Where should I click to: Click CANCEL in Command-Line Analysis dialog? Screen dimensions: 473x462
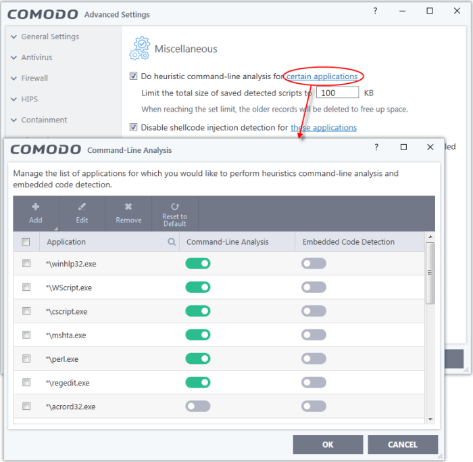pos(403,444)
